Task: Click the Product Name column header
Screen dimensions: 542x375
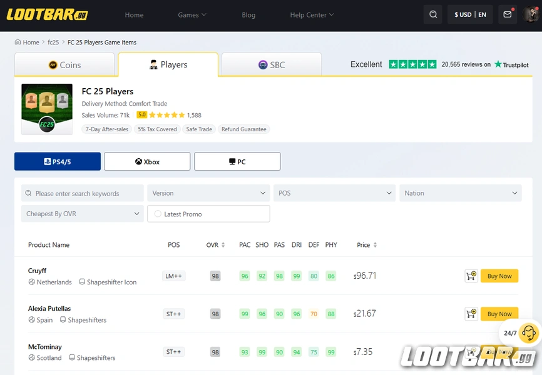Action: pos(49,245)
